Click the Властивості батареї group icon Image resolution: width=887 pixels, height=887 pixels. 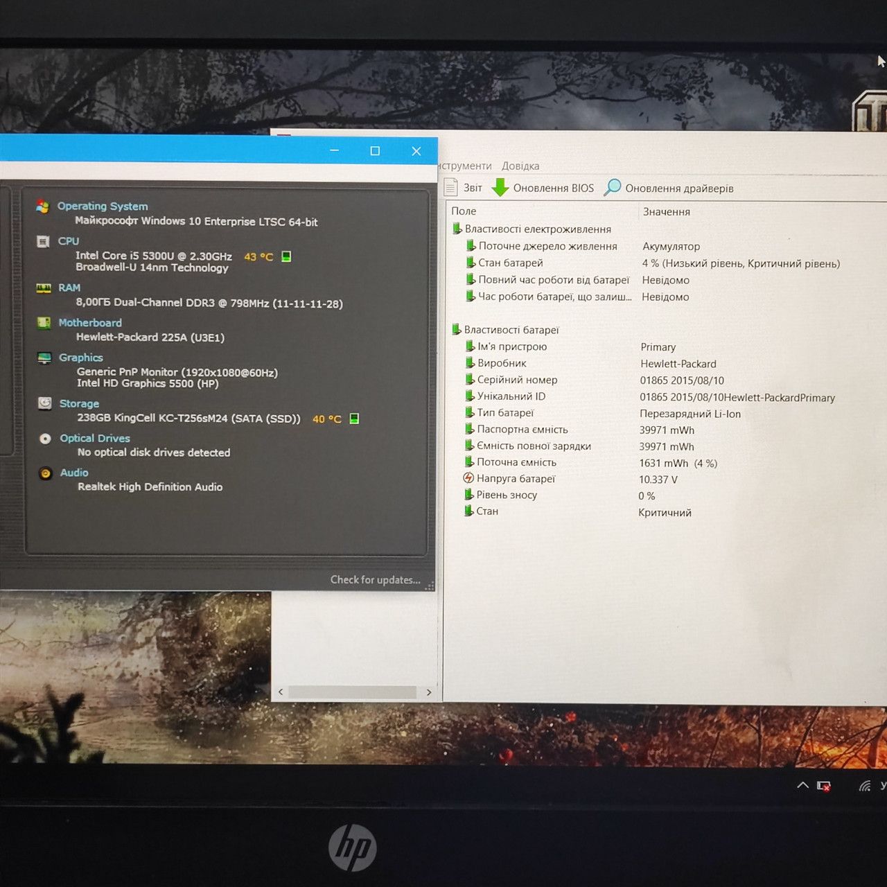pyautogui.click(x=456, y=330)
